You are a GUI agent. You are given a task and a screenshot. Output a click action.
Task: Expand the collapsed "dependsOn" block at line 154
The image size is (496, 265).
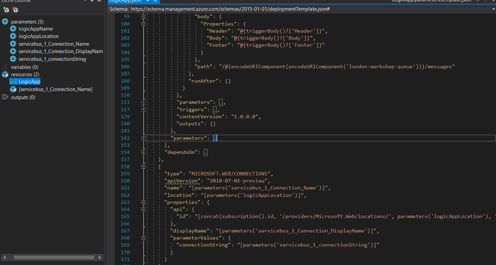click(144, 152)
